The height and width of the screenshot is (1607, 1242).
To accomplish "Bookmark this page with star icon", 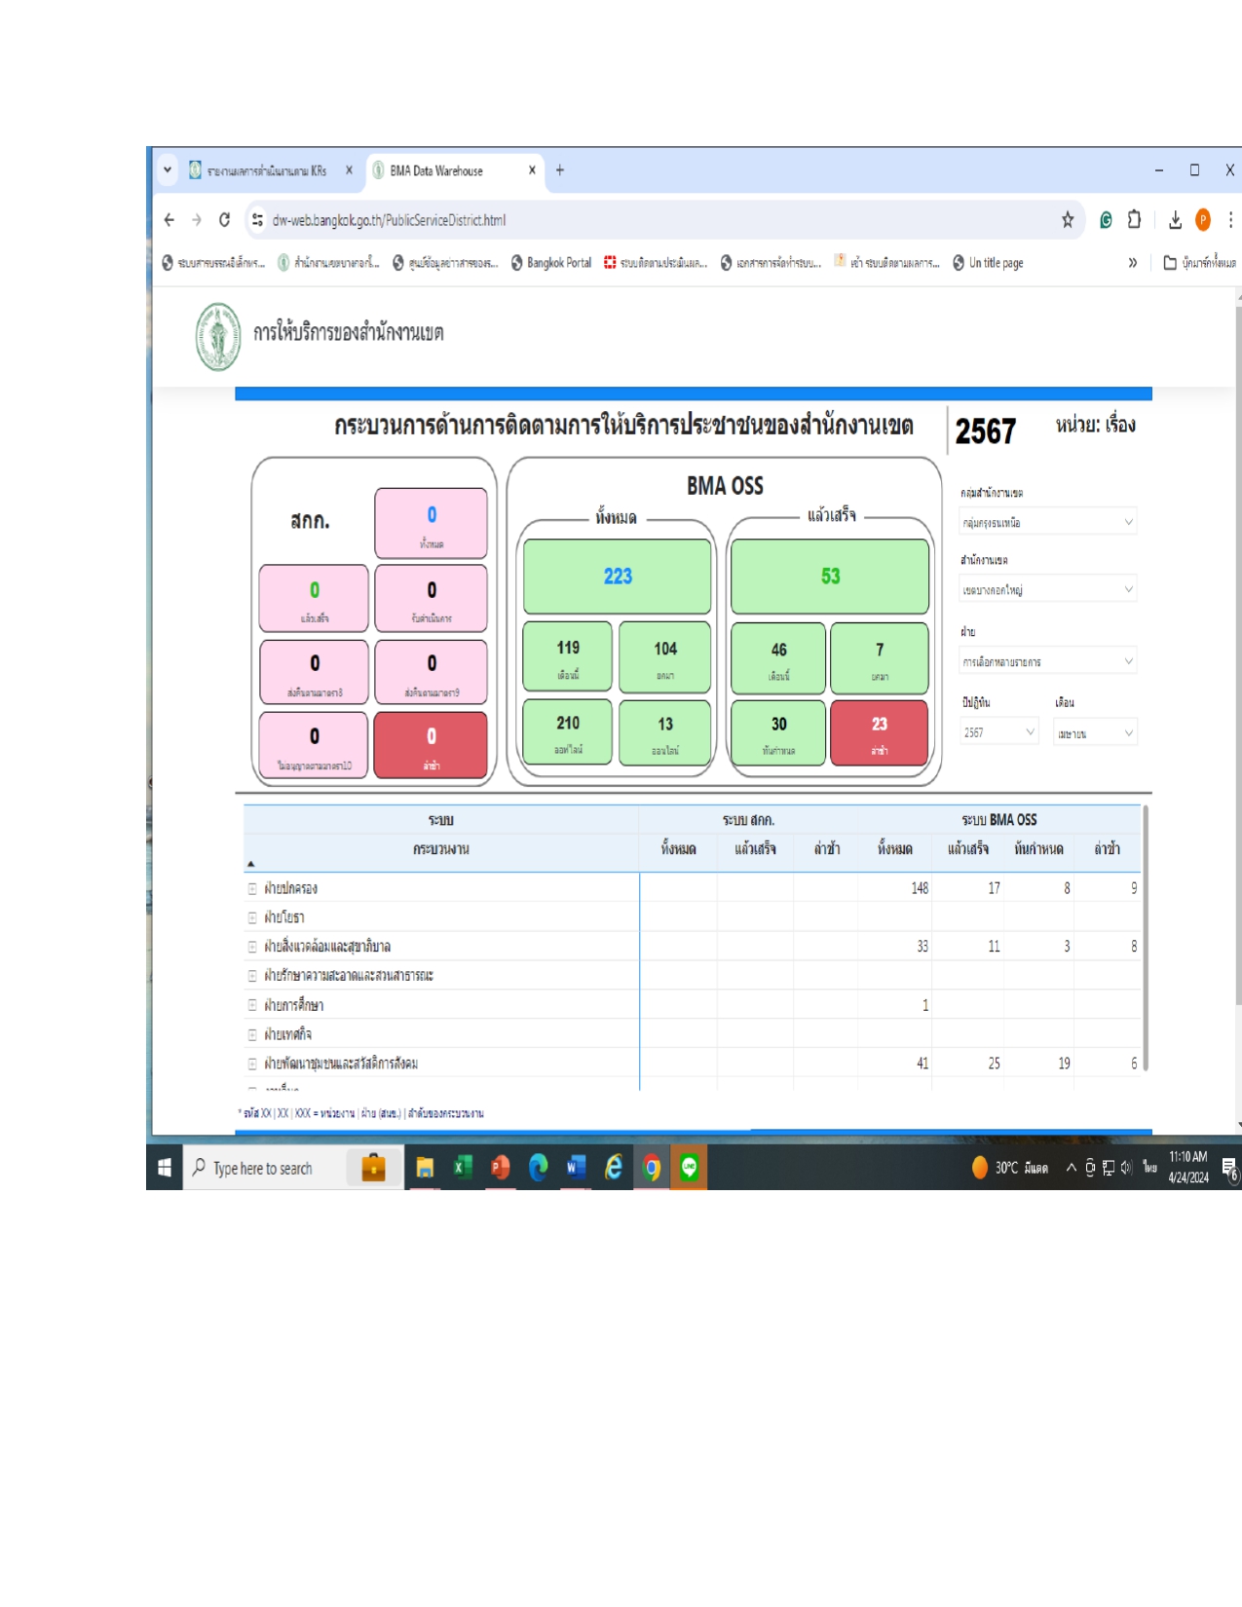I will (x=1068, y=220).
